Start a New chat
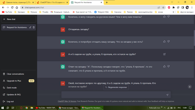 coord(19,19)
